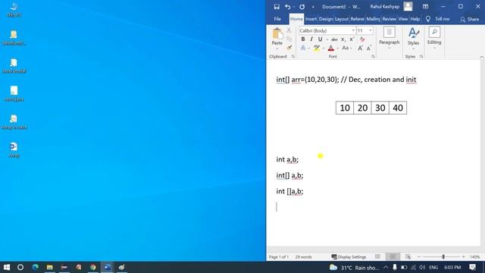Clear all formatting with eraser icon
The height and width of the screenshot is (273, 485).
pyautogui.click(x=362, y=39)
